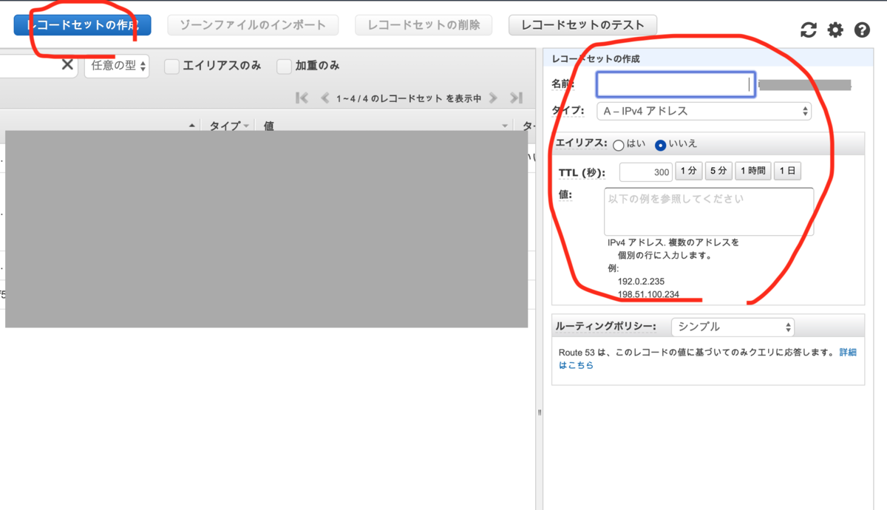
Task: Open the タイプ A – IPv4 アドレス dropdown
Action: click(704, 112)
